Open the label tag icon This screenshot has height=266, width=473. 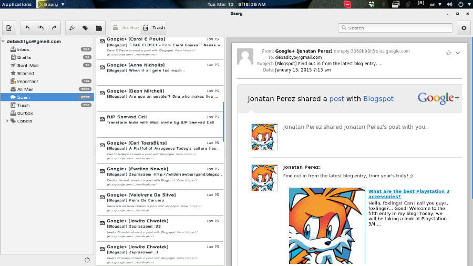(x=85, y=28)
